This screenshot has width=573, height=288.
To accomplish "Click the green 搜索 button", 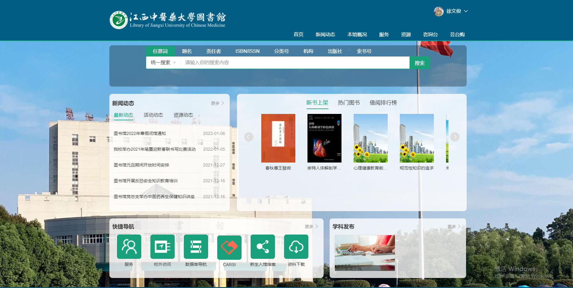I will 420,63.
